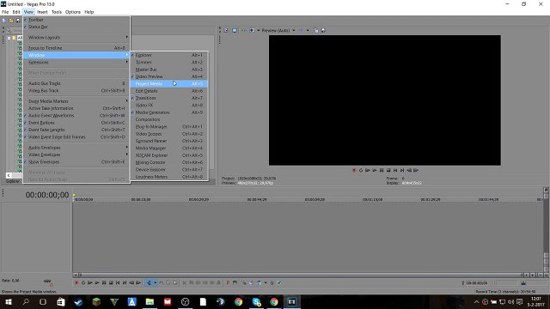This screenshot has height=309, width=550.
Task: Stop playback in the timeline transport bar
Action: tap(111, 282)
